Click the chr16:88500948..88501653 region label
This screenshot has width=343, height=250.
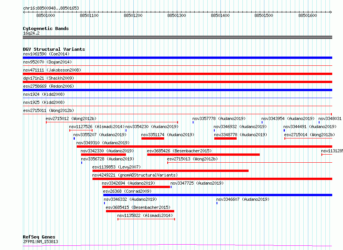pyautogui.click(x=51, y=8)
